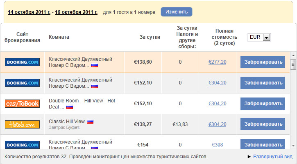Click Booking.com logo in first row
Screen dimensions: 297x164
point(22,62)
